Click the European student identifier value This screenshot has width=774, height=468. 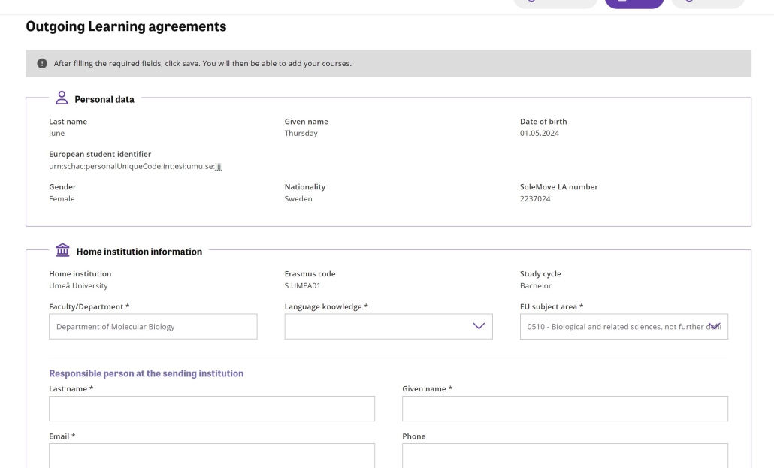136,166
